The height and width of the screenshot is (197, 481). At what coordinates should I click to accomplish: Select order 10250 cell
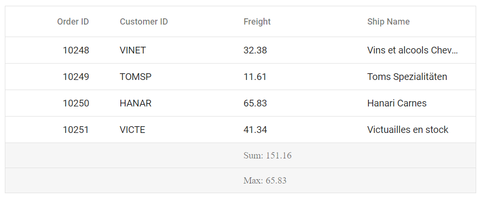click(x=76, y=103)
